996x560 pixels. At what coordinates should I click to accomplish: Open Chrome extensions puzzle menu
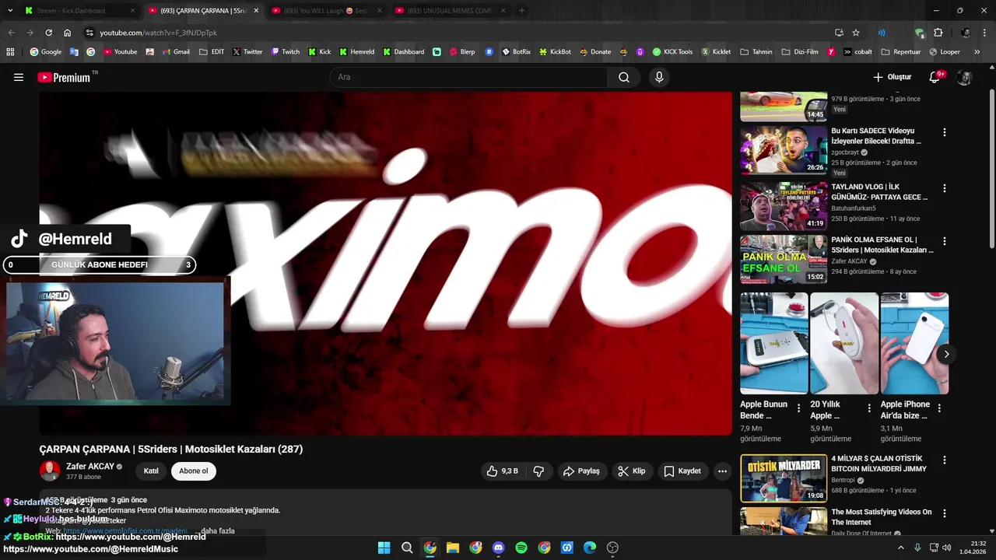tap(938, 33)
